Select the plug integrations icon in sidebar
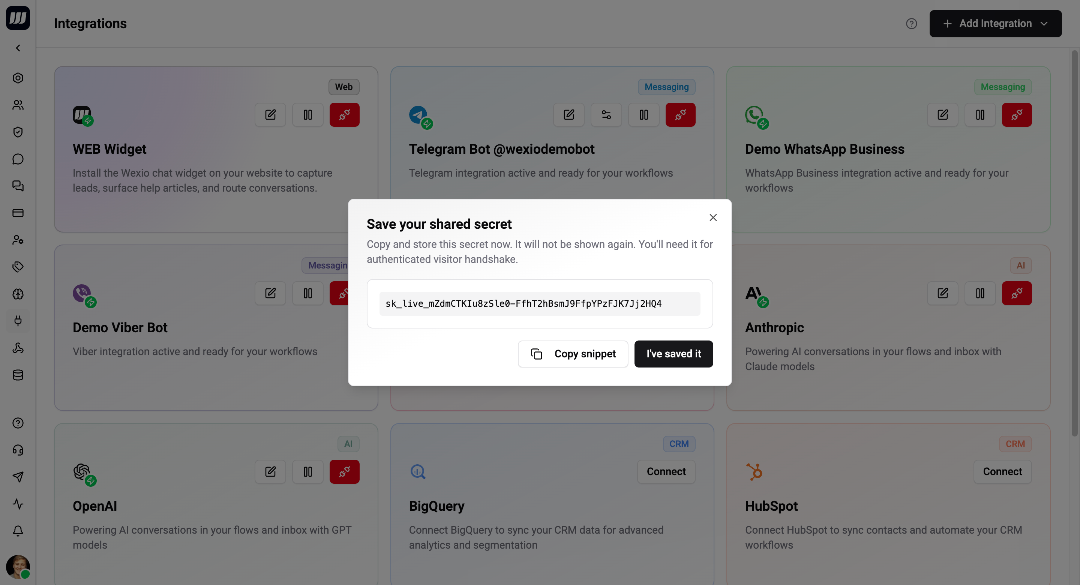 [x=18, y=321]
